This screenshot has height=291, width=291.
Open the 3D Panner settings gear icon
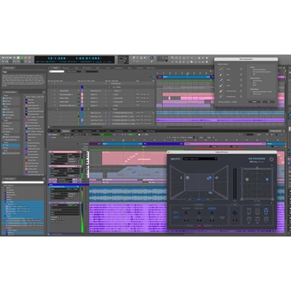[271, 160]
